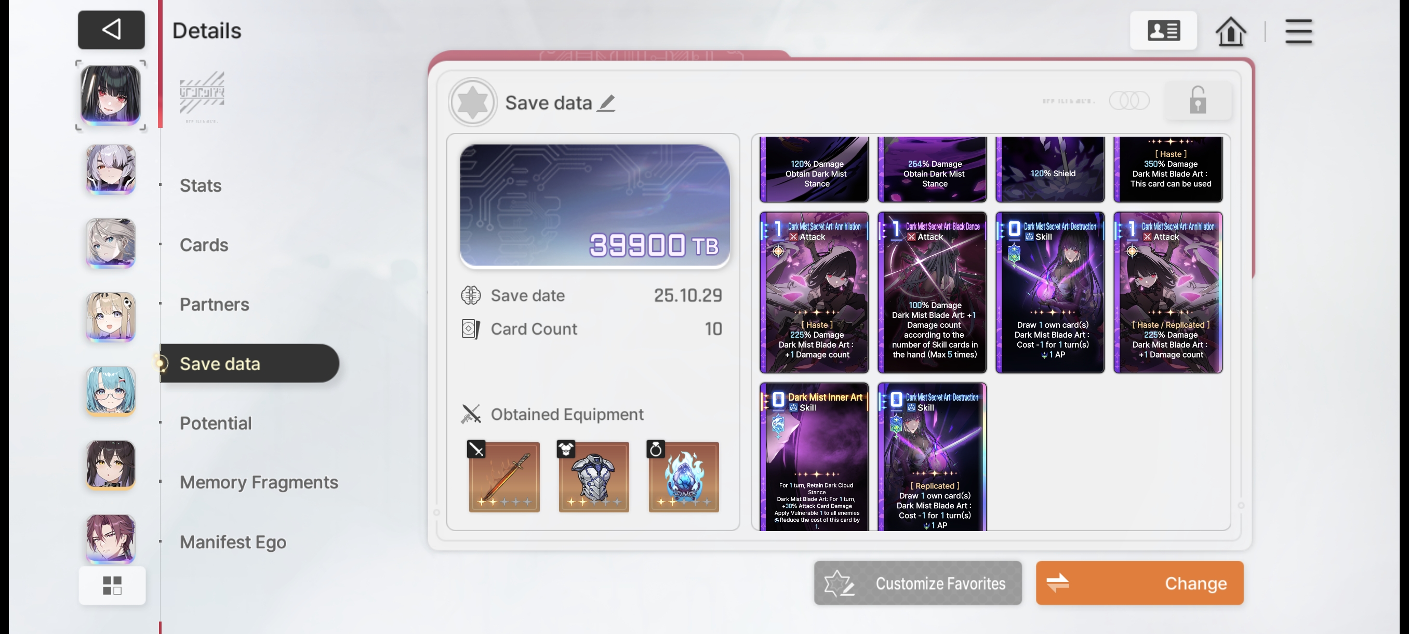Click the Change button

point(1139,583)
